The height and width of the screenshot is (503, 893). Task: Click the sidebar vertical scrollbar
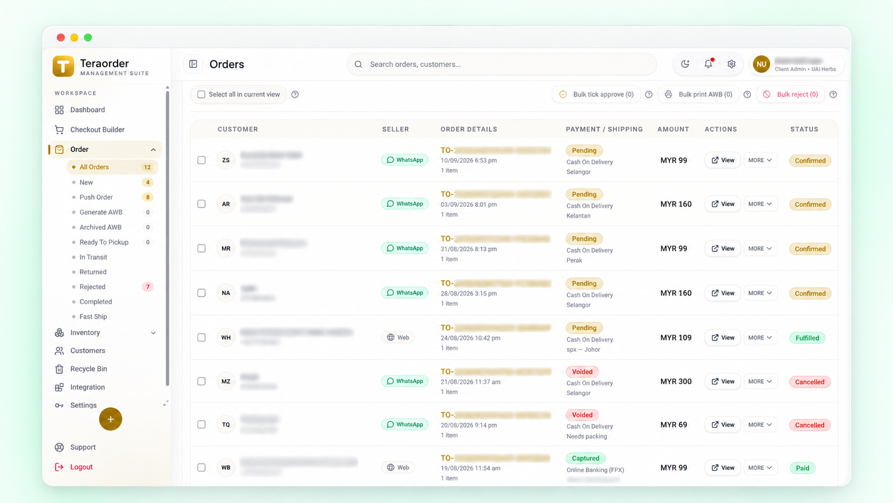pos(167,238)
